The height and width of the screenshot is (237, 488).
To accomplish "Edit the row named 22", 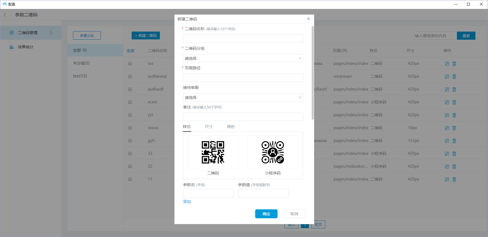I will (x=447, y=167).
